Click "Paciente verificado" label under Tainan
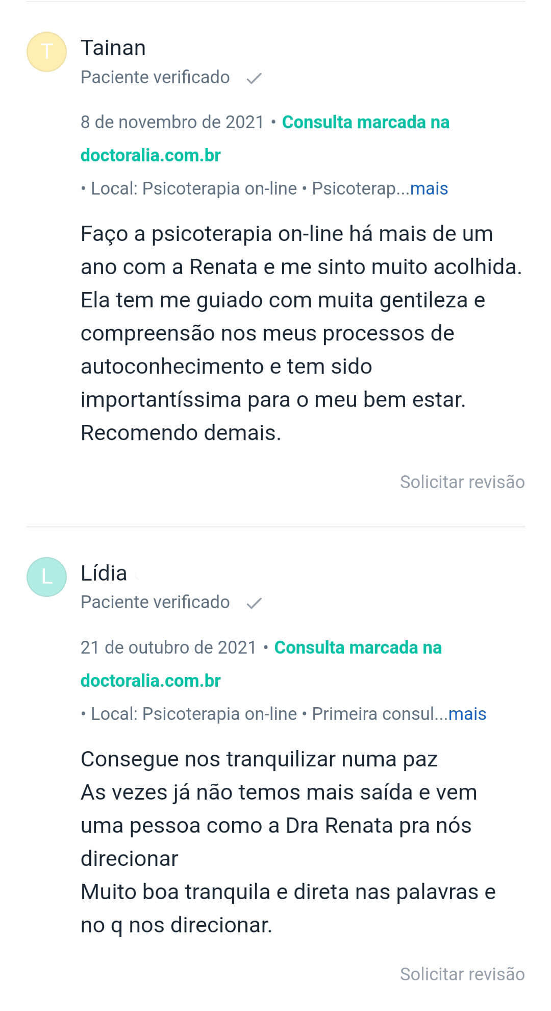The image size is (551, 1011). 155,77
